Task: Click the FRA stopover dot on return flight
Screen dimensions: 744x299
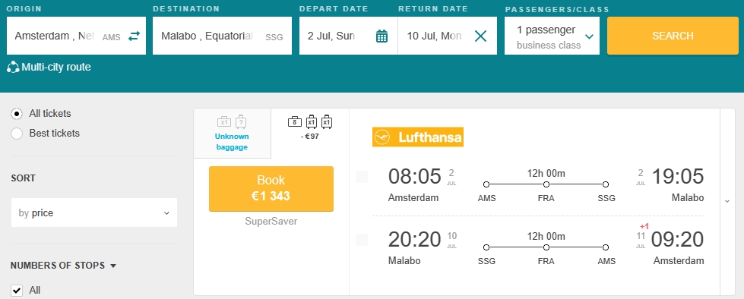Action: click(x=546, y=247)
